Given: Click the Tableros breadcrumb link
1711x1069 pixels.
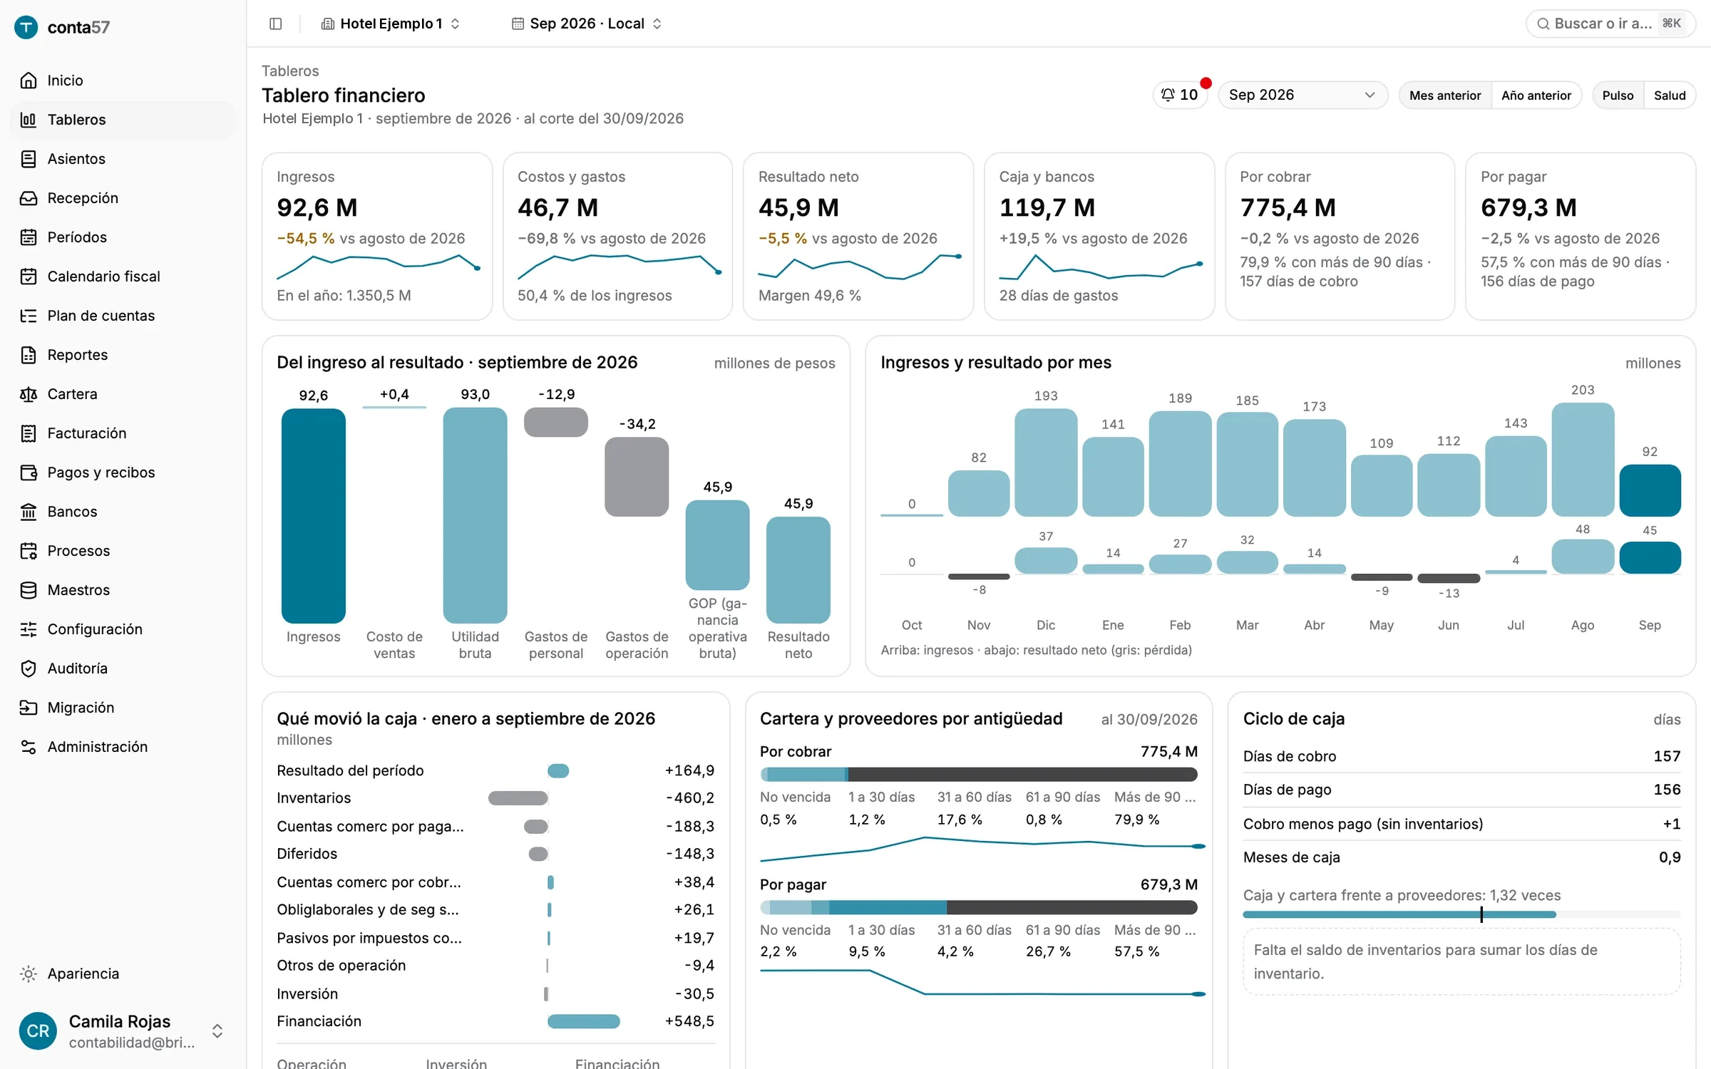Looking at the screenshot, I should [x=290, y=71].
